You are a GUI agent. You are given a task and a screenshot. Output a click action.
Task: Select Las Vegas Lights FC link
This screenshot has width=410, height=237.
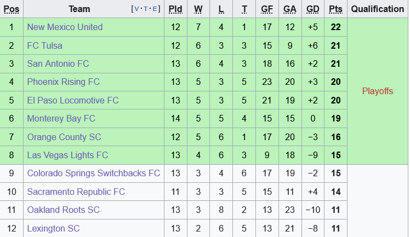coord(68,155)
